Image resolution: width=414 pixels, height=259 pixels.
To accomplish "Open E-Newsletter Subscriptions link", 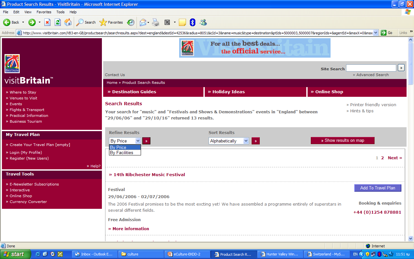I will [34, 184].
